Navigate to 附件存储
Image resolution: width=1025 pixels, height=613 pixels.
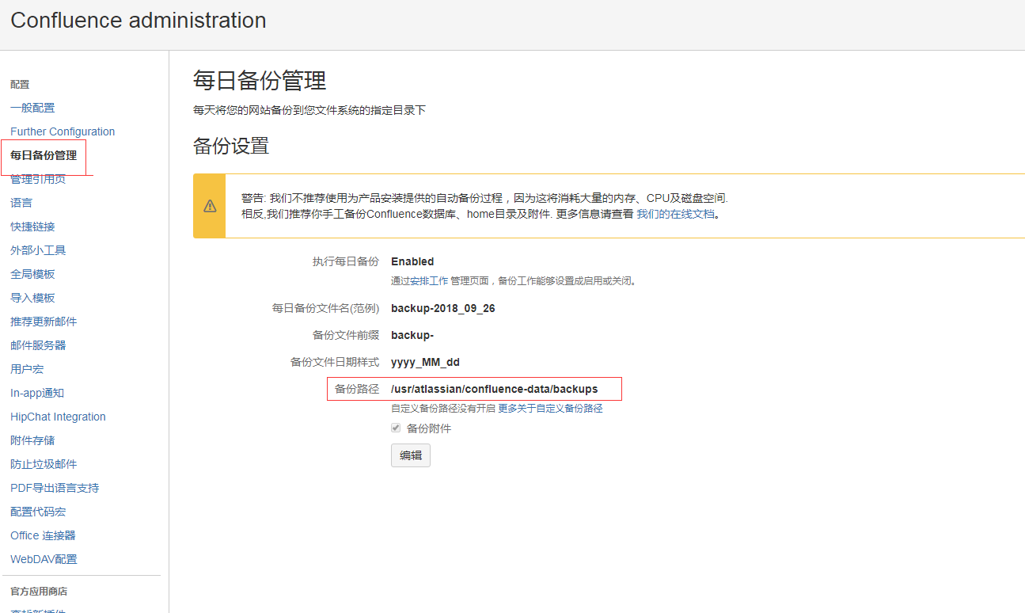32,440
